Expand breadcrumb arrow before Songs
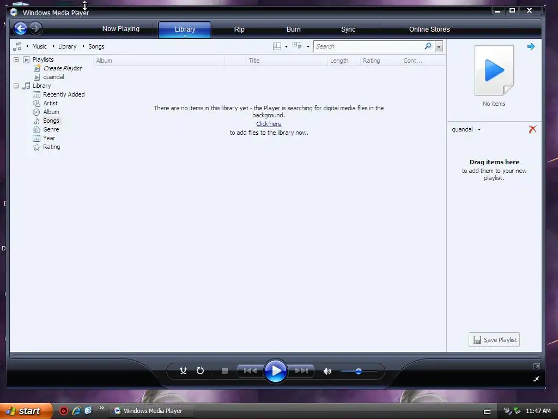558x419 pixels. coord(83,46)
